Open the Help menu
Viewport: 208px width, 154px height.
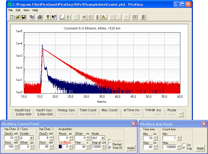click(x=35, y=10)
